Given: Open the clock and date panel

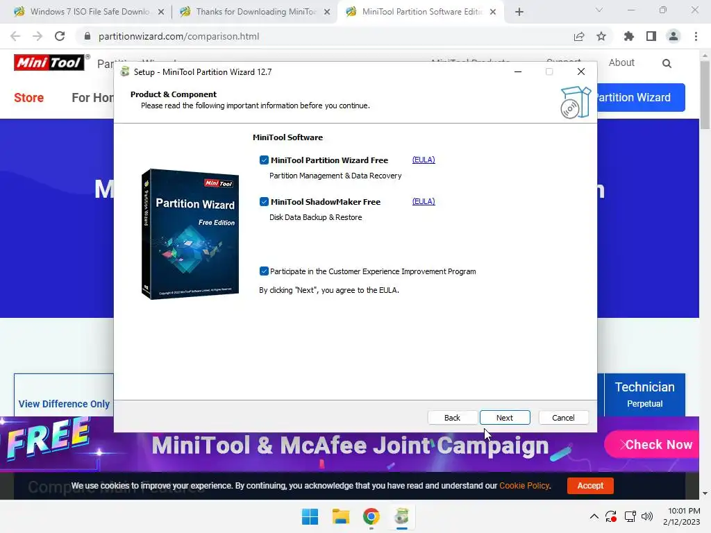Looking at the screenshot, I should 682,516.
